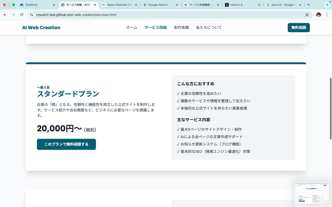The width and height of the screenshot is (332, 207).
Task: Close the Sales Channels tab
Action: click(136, 5)
